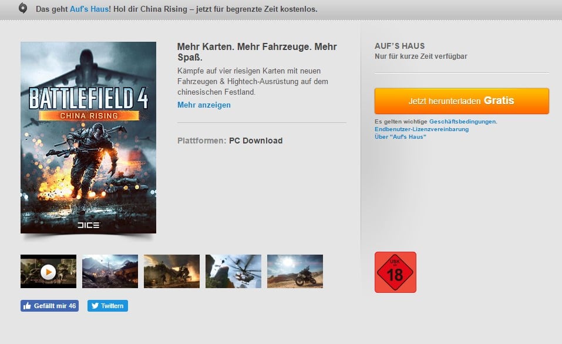The image size is (562, 344).
Task: Click the Battlefield 4 China Rising cover art
Action: [x=88, y=138]
